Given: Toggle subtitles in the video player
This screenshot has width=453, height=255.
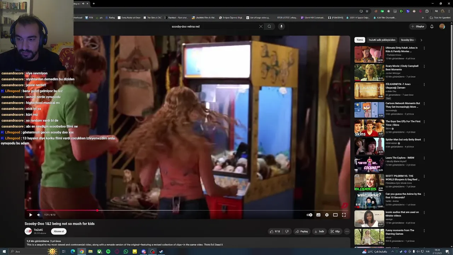Looking at the screenshot, I should [318, 215].
